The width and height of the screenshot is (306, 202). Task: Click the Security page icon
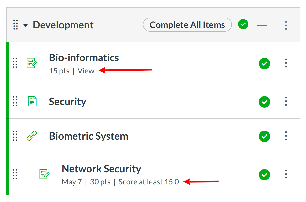32,102
